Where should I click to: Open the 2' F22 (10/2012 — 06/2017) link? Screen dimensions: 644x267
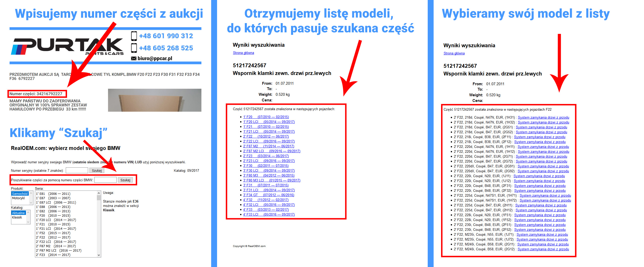coord(266,136)
